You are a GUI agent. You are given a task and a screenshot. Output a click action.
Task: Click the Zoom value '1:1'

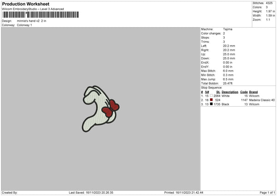tap(268, 20)
